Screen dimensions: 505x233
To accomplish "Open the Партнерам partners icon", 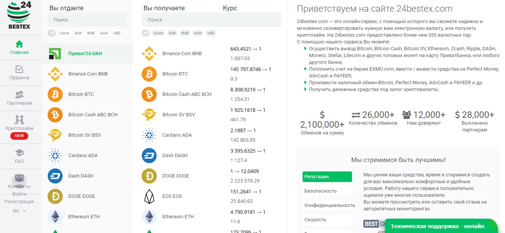I will click(19, 95).
